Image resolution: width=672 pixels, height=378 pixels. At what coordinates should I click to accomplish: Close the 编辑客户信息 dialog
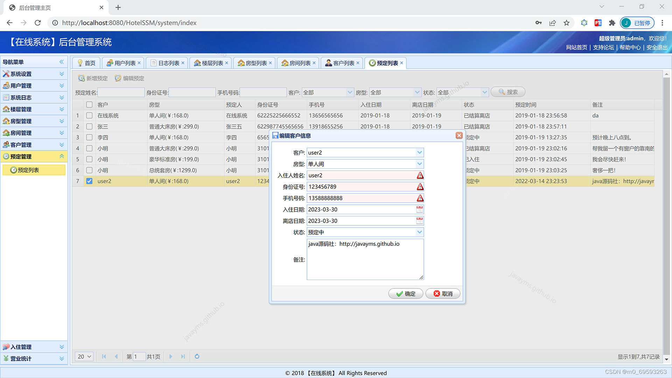(x=459, y=135)
